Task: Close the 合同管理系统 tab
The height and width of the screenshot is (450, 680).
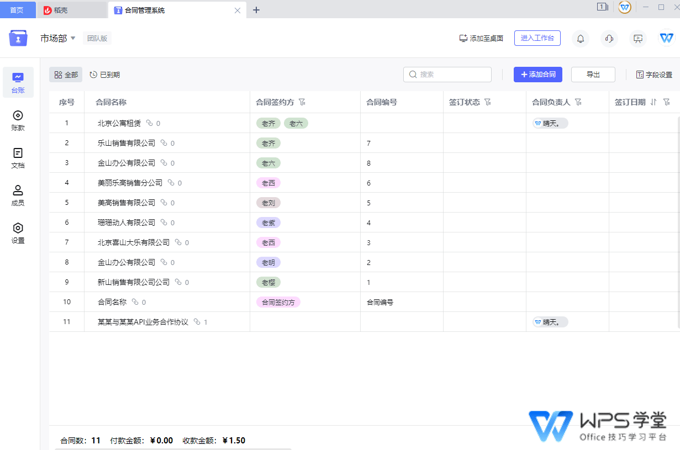Action: 238,10
